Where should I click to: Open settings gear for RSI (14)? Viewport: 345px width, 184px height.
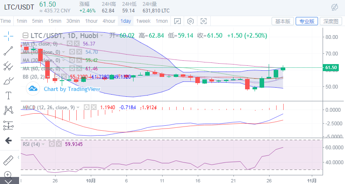(x=52, y=144)
